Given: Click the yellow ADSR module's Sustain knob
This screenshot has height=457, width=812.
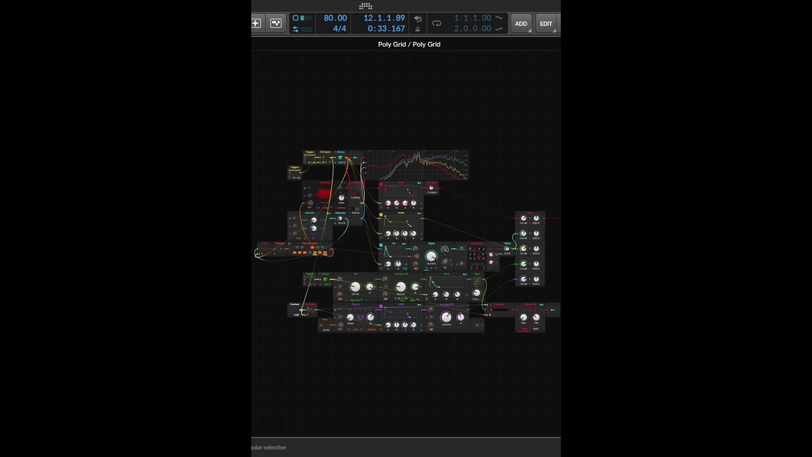Looking at the screenshot, I should 405,234.
